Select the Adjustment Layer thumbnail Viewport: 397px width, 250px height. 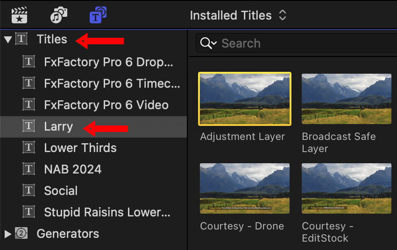pyautogui.click(x=245, y=99)
